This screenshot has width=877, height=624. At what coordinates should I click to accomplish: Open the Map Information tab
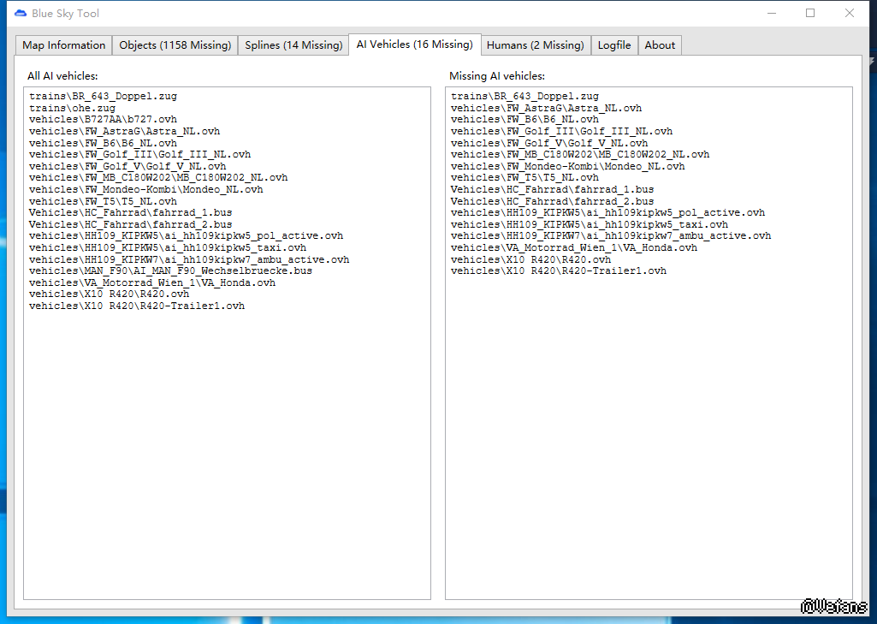[63, 45]
